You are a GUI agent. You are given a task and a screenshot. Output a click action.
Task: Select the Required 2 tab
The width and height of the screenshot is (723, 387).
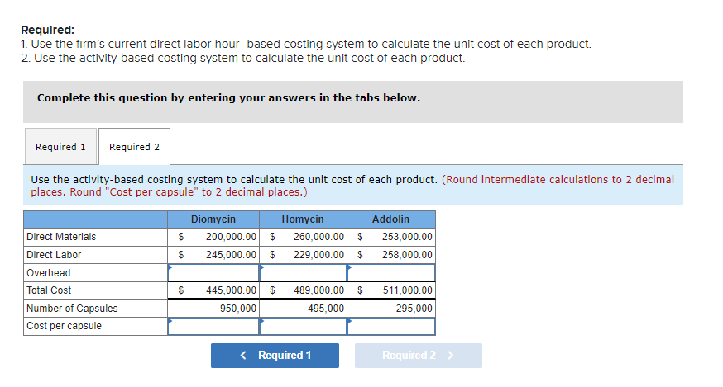[134, 146]
